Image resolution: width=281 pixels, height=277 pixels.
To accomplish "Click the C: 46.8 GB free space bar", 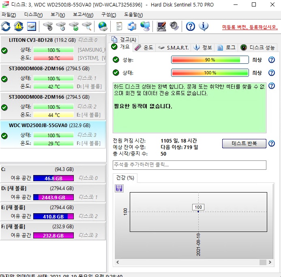I will [54, 178].
